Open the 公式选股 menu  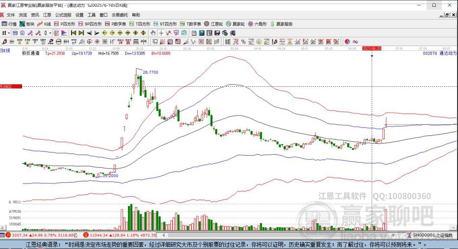[63, 15]
